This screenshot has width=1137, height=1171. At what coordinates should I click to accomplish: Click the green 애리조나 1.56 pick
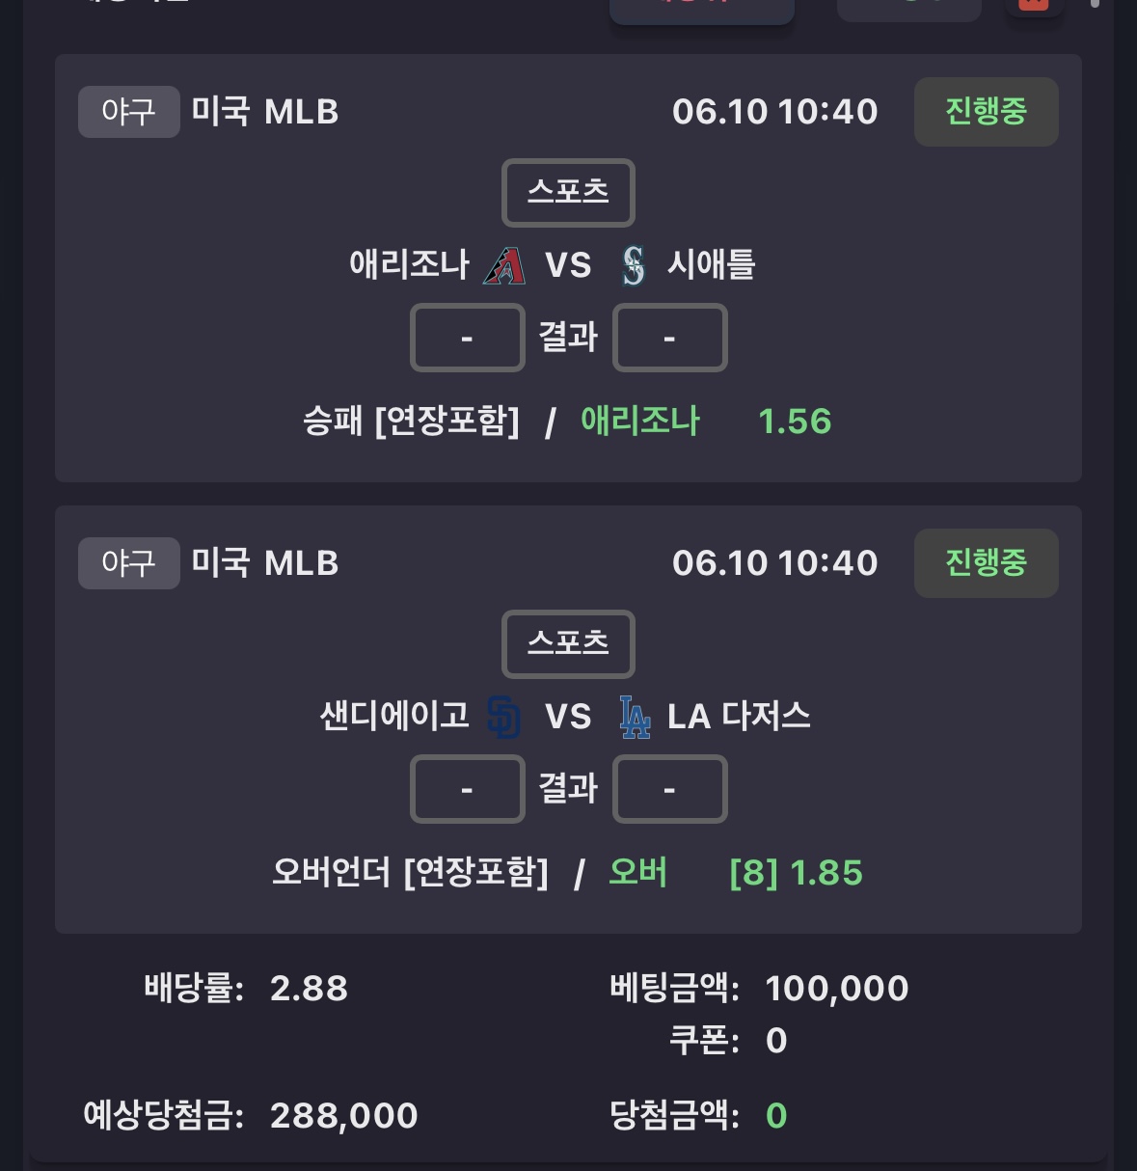706,422
